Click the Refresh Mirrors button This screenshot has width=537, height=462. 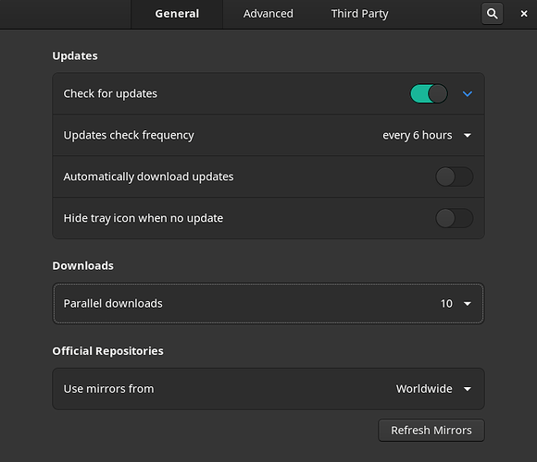coord(431,431)
